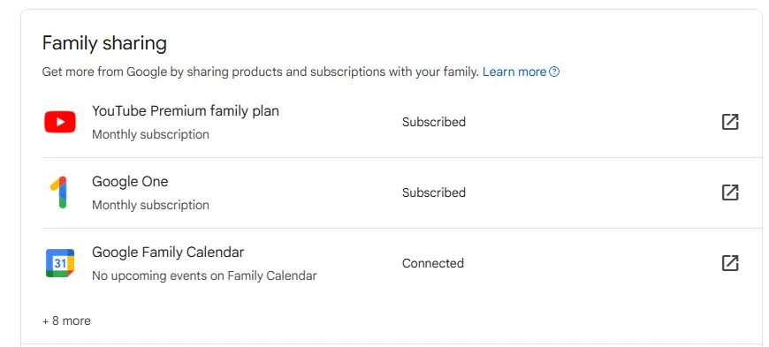769x347 pixels.
Task: Open Family Calendar via its external-link icon
Action: (x=730, y=263)
